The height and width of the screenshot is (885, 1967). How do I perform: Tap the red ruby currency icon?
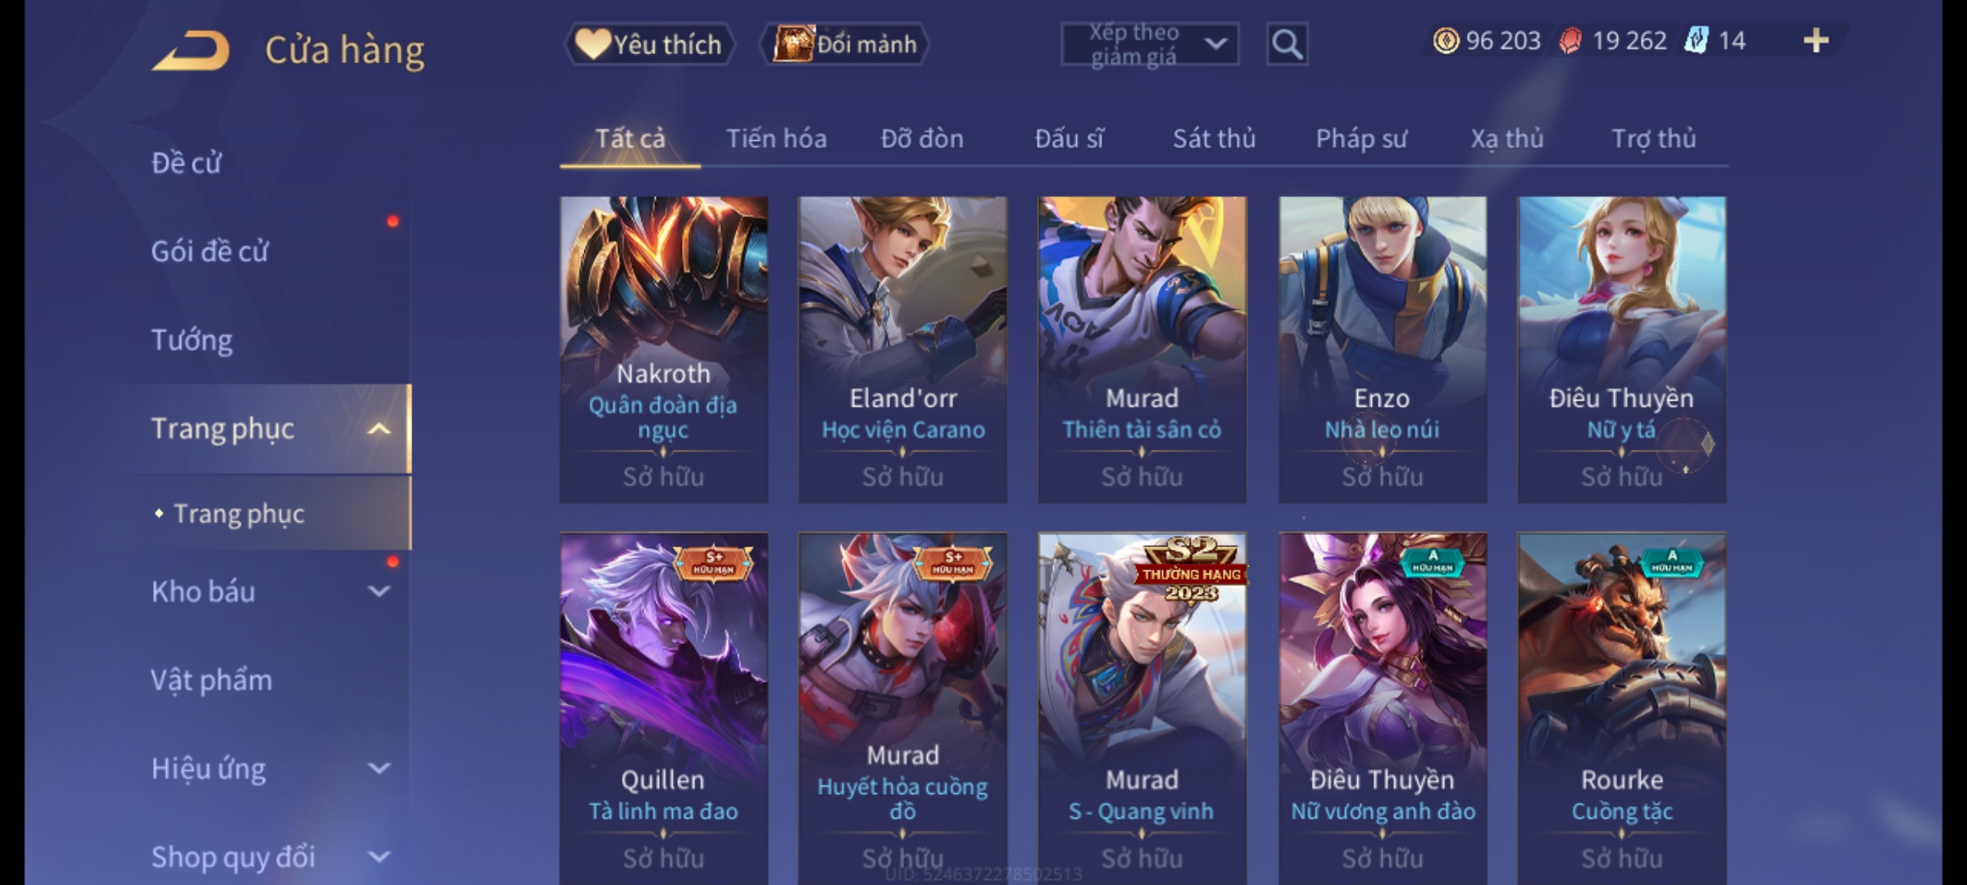tap(1570, 40)
